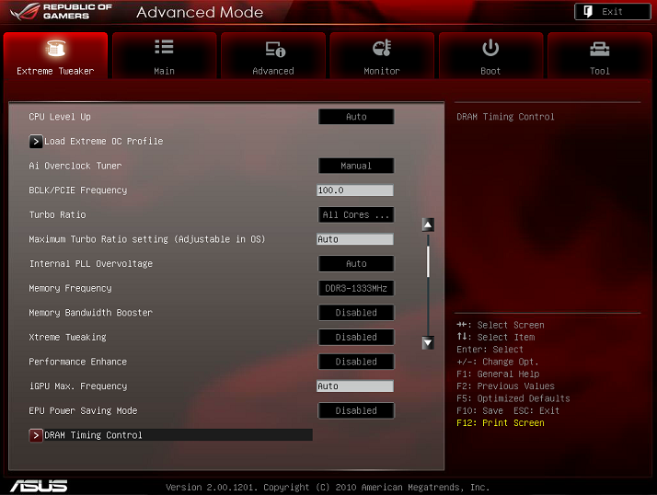Open DRAM Timing Control submenu
657x495 pixels.
point(170,435)
